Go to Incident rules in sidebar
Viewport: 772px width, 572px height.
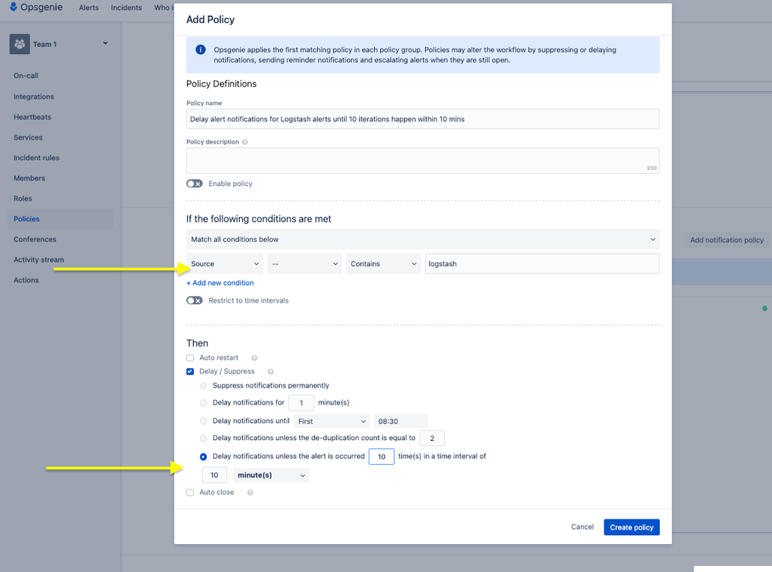36,158
